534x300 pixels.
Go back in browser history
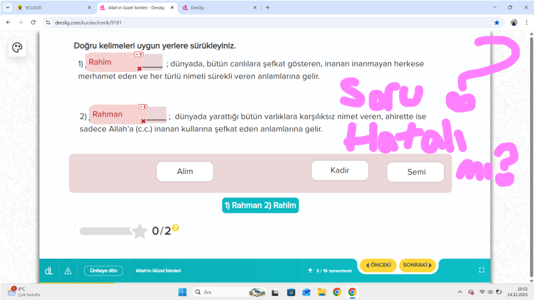click(8, 23)
